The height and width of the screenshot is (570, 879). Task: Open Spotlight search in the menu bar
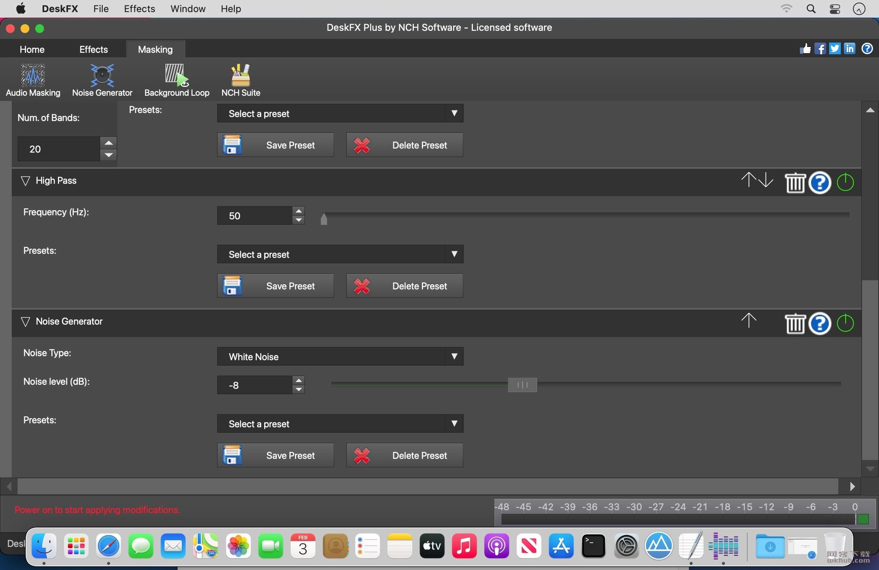point(811,9)
